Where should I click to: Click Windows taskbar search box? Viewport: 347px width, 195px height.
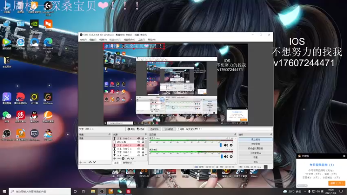[40, 192]
